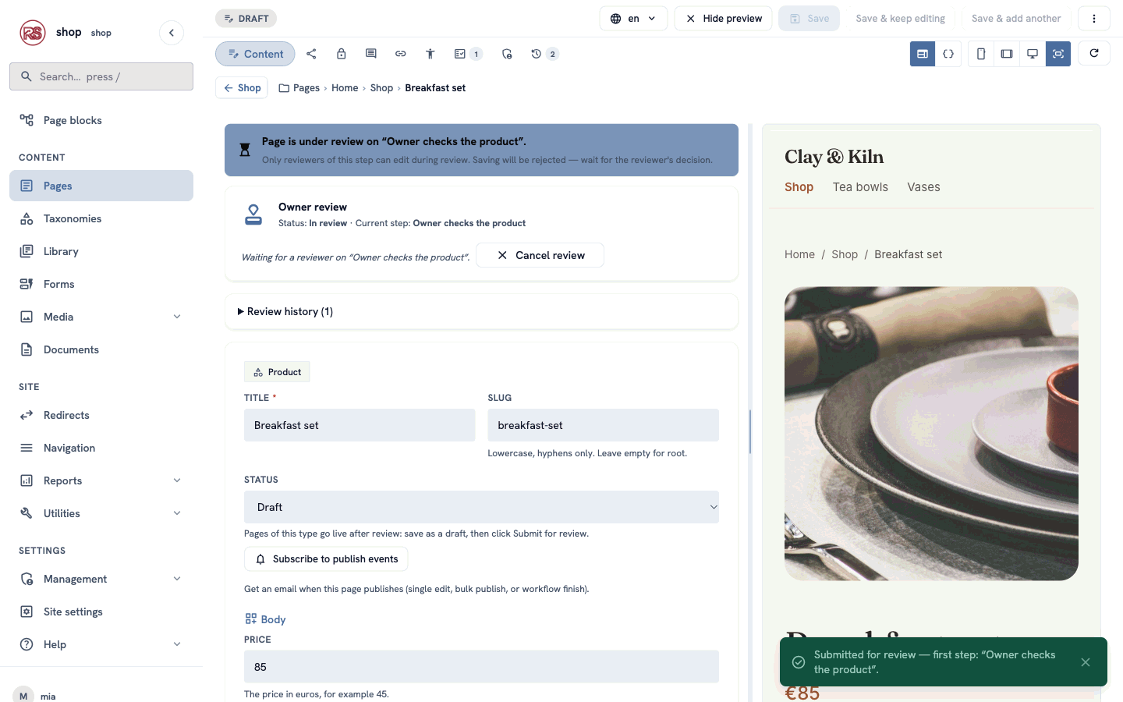Focus the sidebar search box
Screen dimensions: 1123x702
(x=101, y=76)
